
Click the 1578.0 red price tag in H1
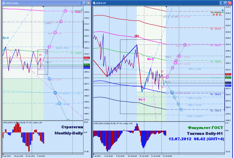click(228, 74)
